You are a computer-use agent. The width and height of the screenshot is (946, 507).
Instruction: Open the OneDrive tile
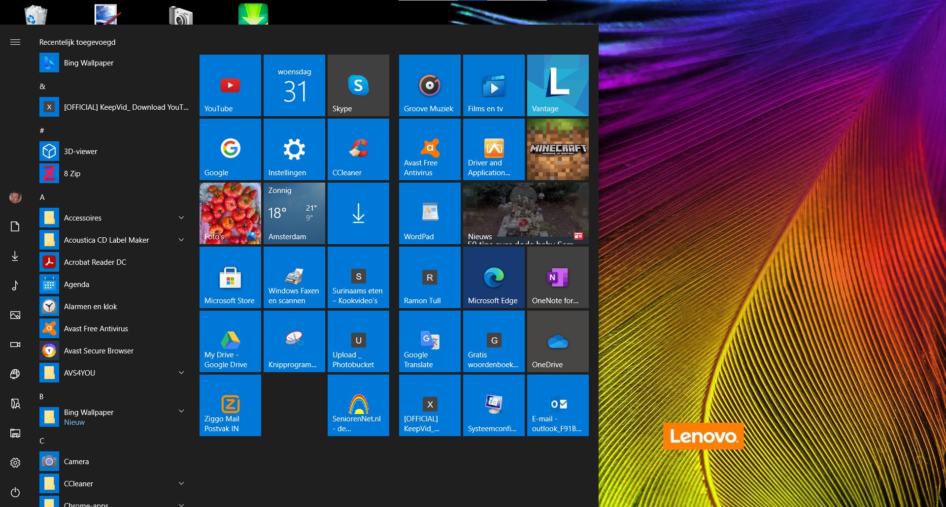pos(558,341)
